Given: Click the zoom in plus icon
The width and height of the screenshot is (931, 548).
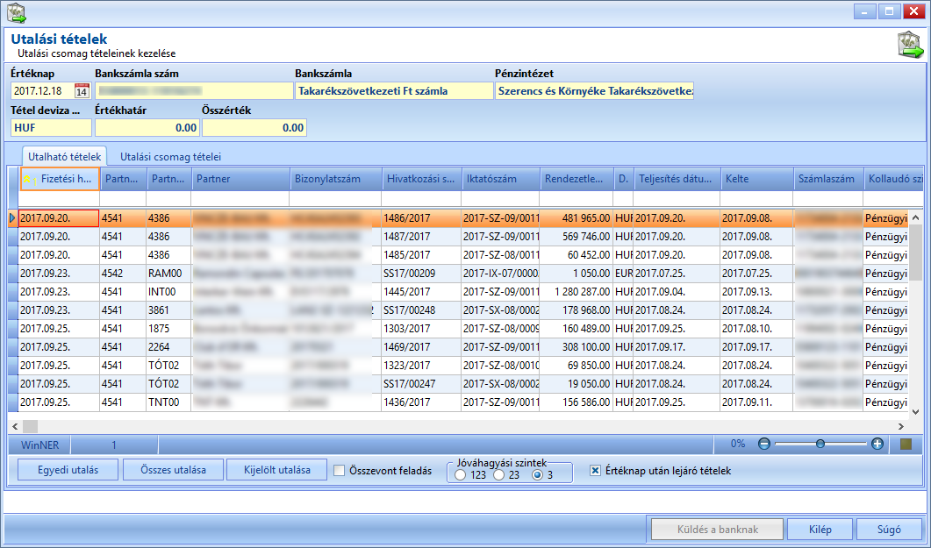Looking at the screenshot, I should coord(877,444).
